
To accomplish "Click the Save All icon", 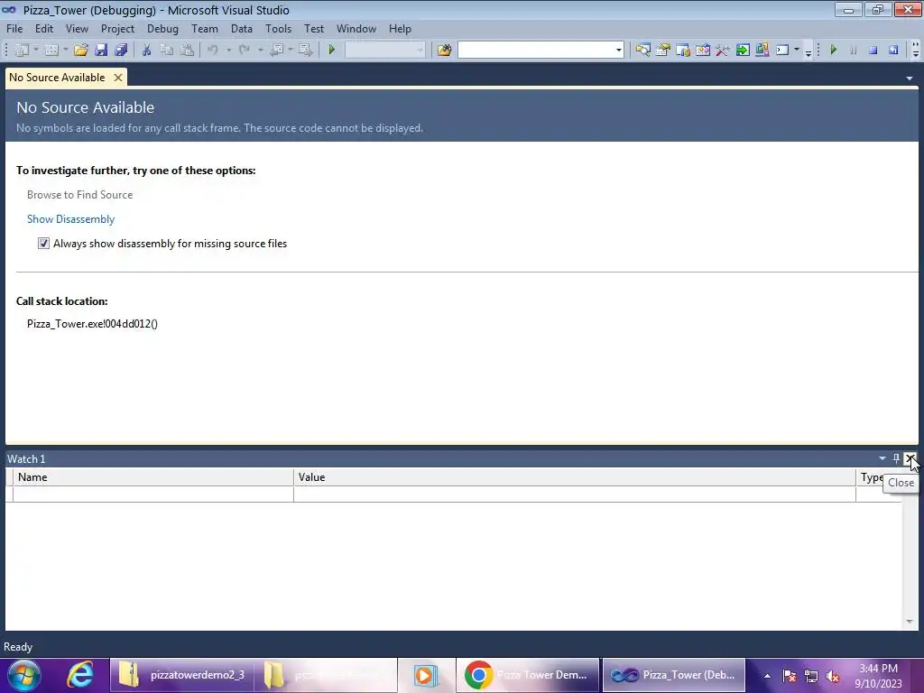I will [x=122, y=51].
